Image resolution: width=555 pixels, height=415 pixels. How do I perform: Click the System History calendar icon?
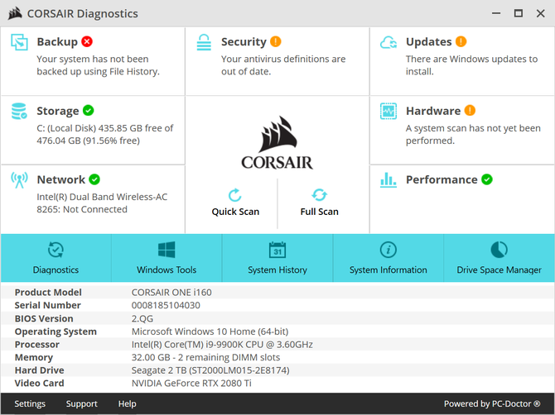pyautogui.click(x=277, y=250)
